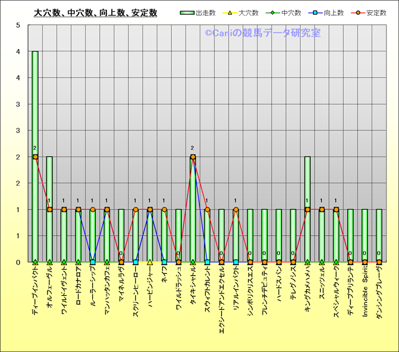Image resolution: width=399 pixels, height=352 pixels.
Task: Select the orange circle atop タイキシャトル bar
Action: (x=193, y=157)
